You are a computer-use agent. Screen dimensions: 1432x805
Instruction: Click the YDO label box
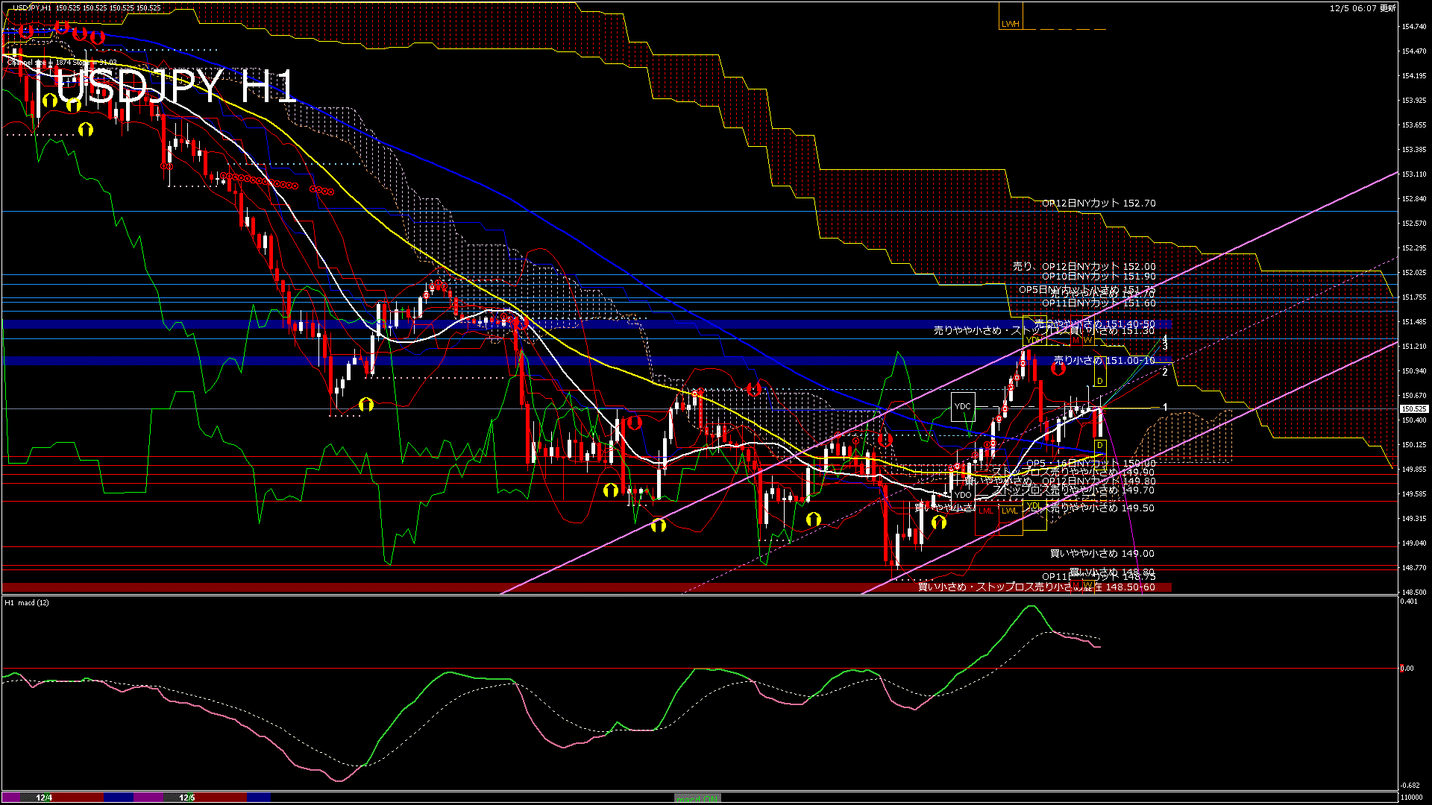[x=963, y=495]
